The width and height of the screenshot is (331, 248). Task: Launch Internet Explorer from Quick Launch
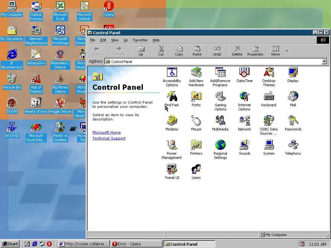coord(34,244)
